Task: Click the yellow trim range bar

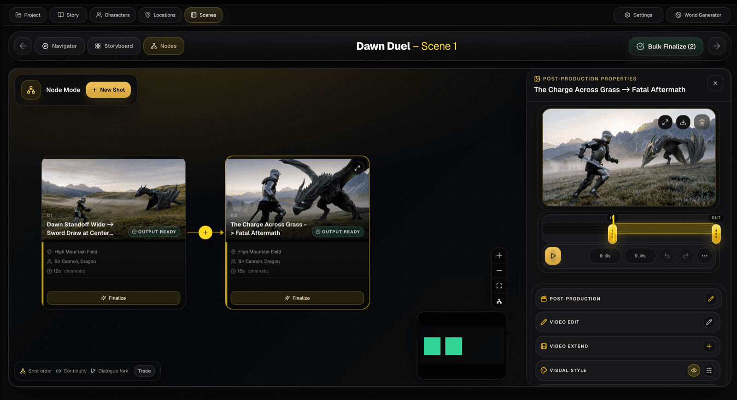Action: click(664, 229)
